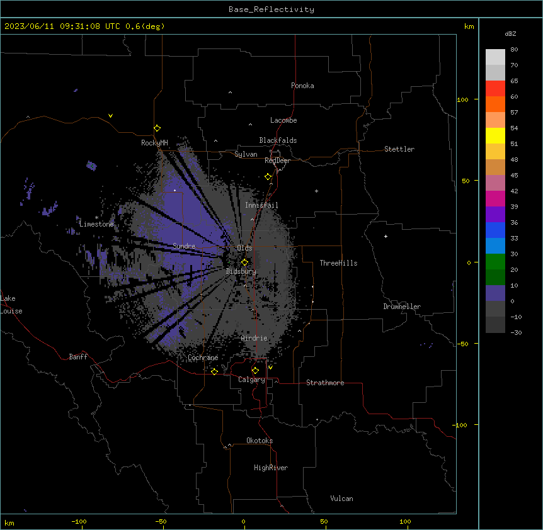543x530 pixels.
Task: Click the yellow V marker east of Calgary
Action: 270,368
